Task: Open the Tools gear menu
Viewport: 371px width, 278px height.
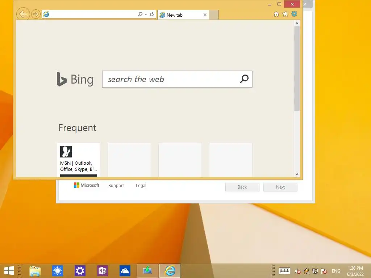Action: pyautogui.click(x=294, y=14)
